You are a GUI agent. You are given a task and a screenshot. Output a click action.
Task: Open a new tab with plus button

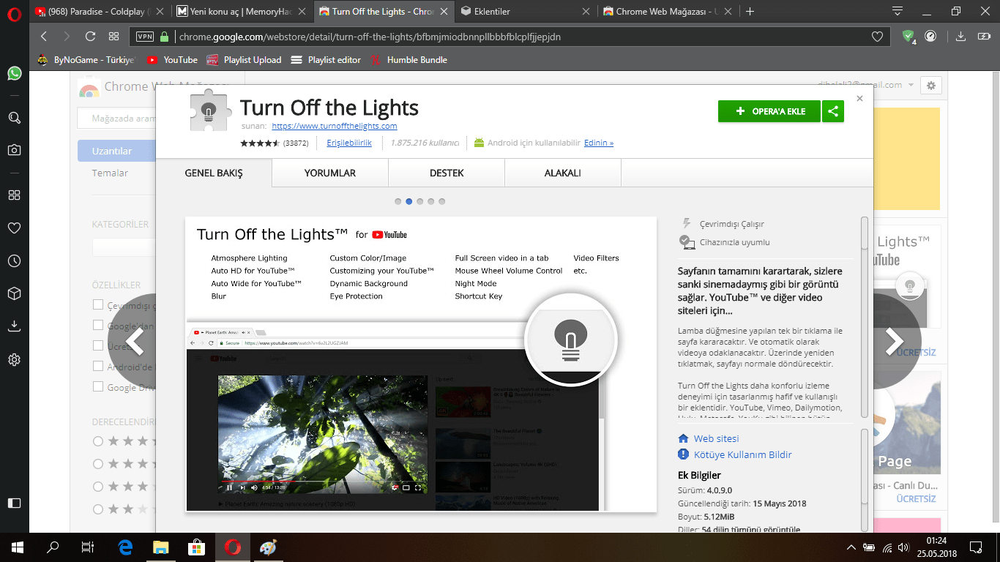coord(750,12)
